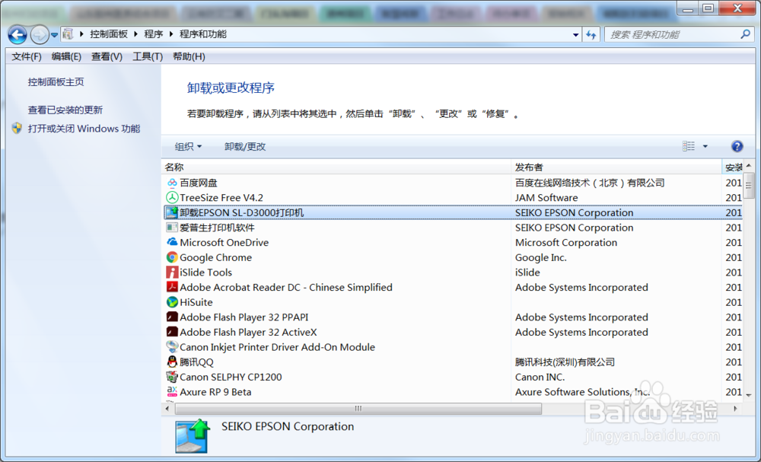This screenshot has width=761, height=462.
Task: Click the 卸载EPSON SL-D3000打印机 row icon
Action: 172,212
